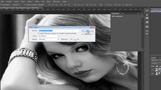
Task: Select the Properties tab
Action: point(115,13)
